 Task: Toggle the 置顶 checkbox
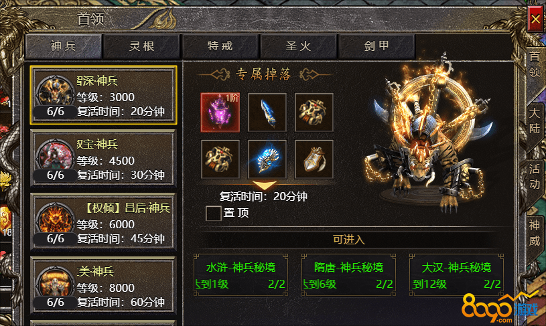pos(213,214)
